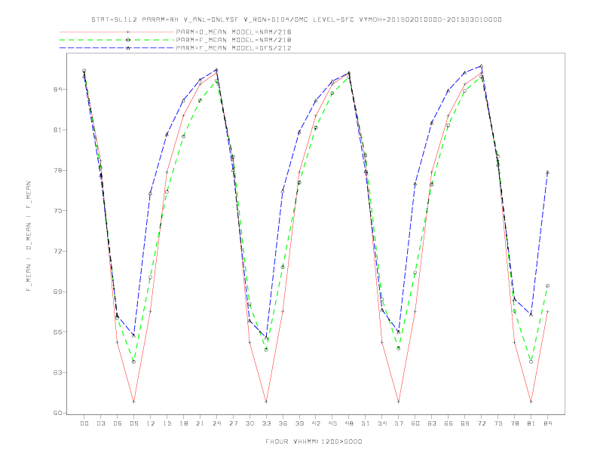This screenshot has height=461, width=597.
Task: Click x-axis forecast hour label 15
Action: coord(167,423)
